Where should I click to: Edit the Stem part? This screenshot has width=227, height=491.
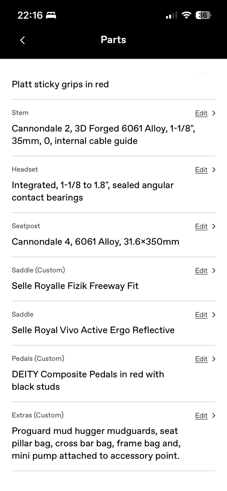[201, 113]
